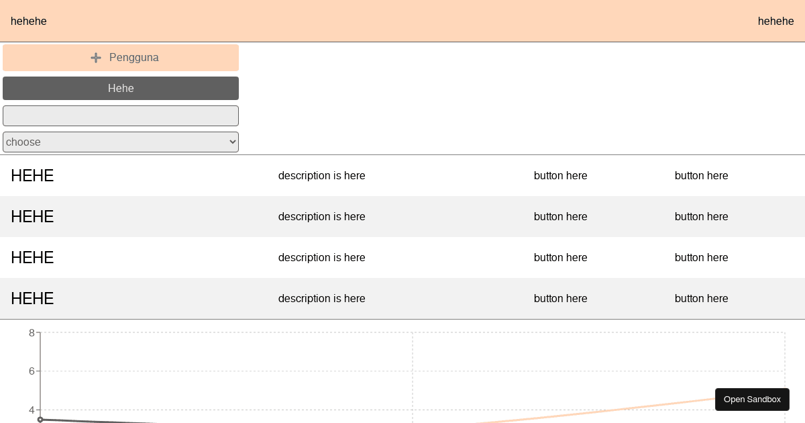Select the HEHE title in the second row
This screenshot has width=805, height=423.
coord(32,217)
